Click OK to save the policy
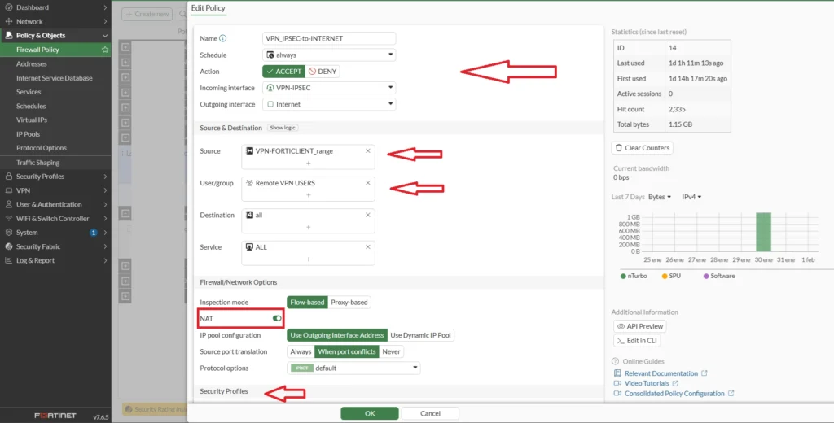Screen dimensions: 834x423 [x=370, y=413]
